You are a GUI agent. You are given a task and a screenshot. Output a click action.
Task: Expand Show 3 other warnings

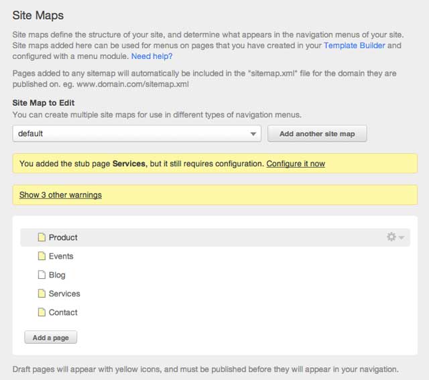point(60,195)
